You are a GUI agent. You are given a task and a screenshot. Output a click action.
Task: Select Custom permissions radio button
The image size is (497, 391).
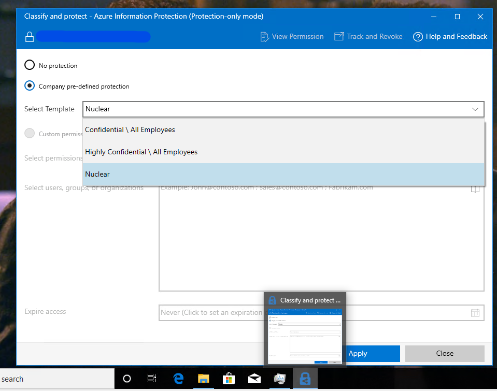point(30,133)
